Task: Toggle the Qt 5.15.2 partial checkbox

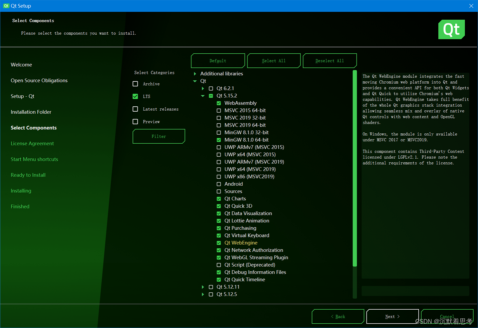Action: coord(211,96)
